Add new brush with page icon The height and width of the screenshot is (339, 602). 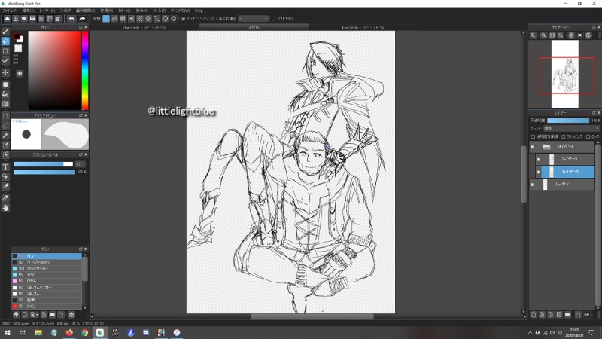pyautogui.click(x=25, y=315)
